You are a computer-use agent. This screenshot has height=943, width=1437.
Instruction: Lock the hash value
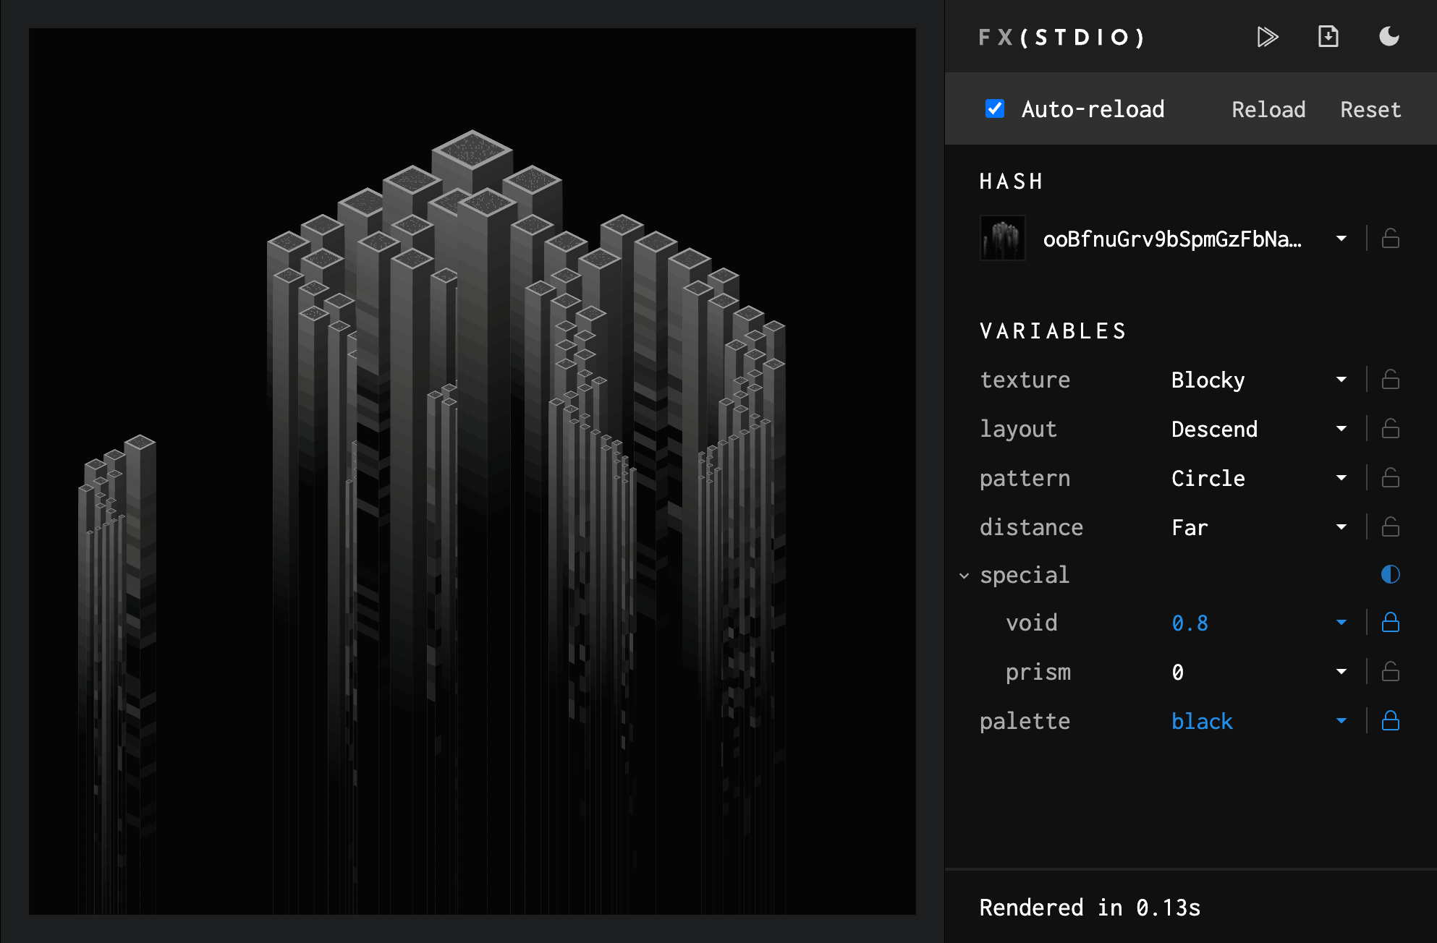[1390, 238]
